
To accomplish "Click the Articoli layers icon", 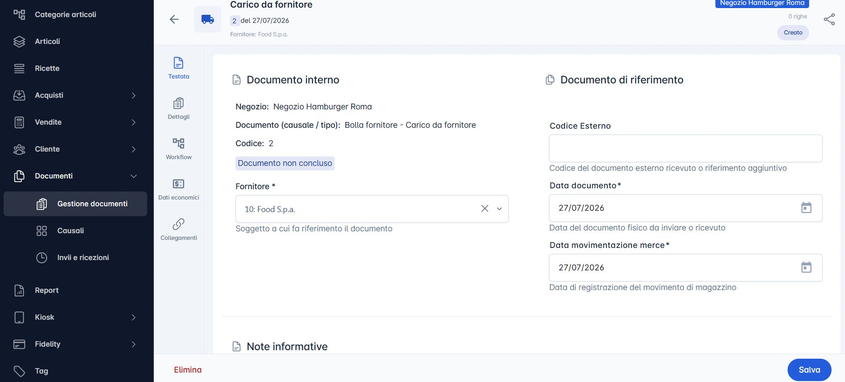I will click(19, 41).
